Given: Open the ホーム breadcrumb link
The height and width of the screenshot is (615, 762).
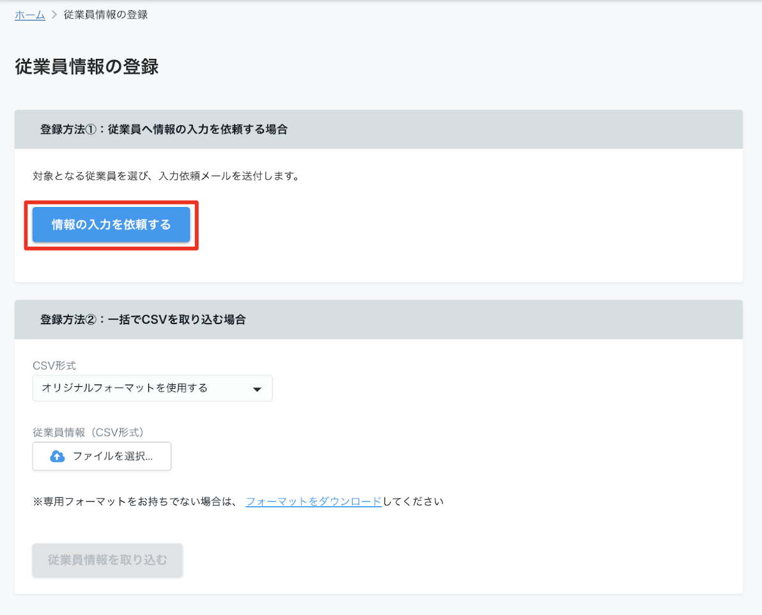Looking at the screenshot, I should click(x=29, y=15).
